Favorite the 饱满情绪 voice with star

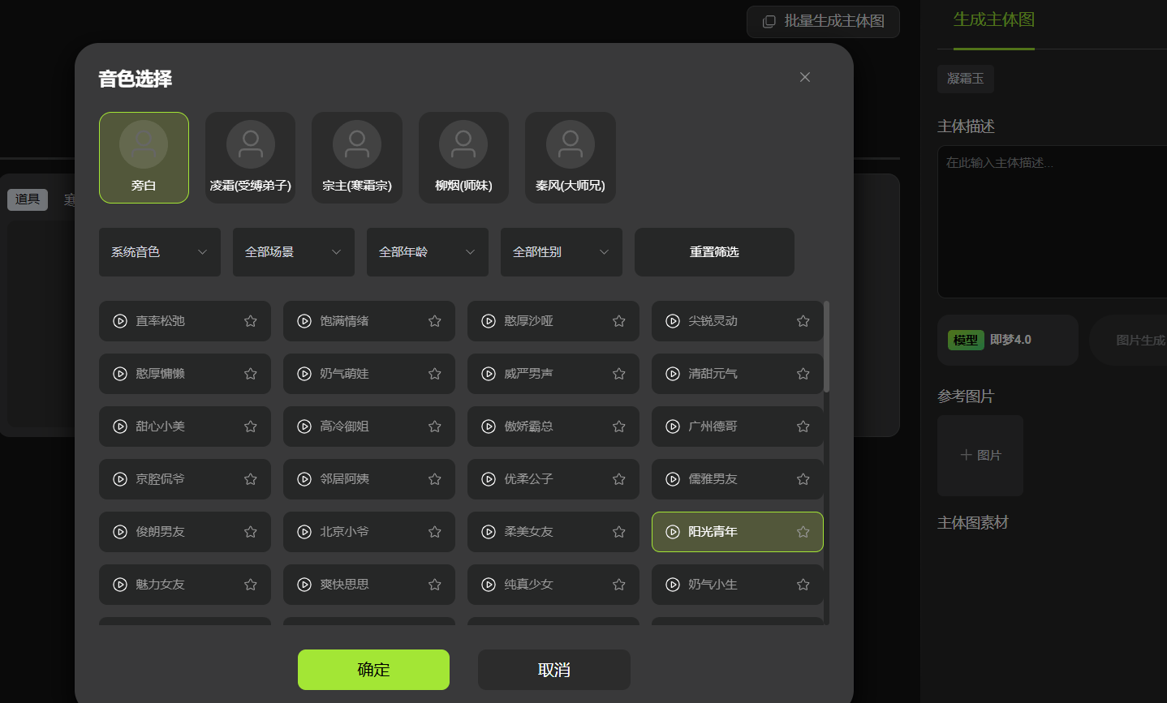click(x=435, y=321)
